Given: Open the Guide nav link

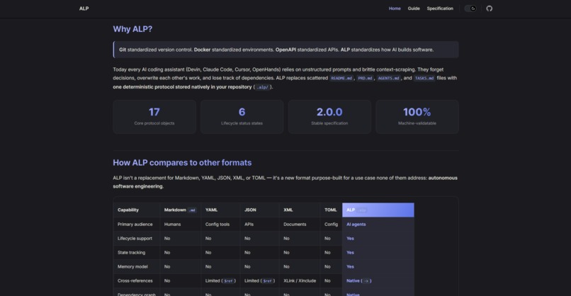Looking at the screenshot, I should [x=414, y=8].
